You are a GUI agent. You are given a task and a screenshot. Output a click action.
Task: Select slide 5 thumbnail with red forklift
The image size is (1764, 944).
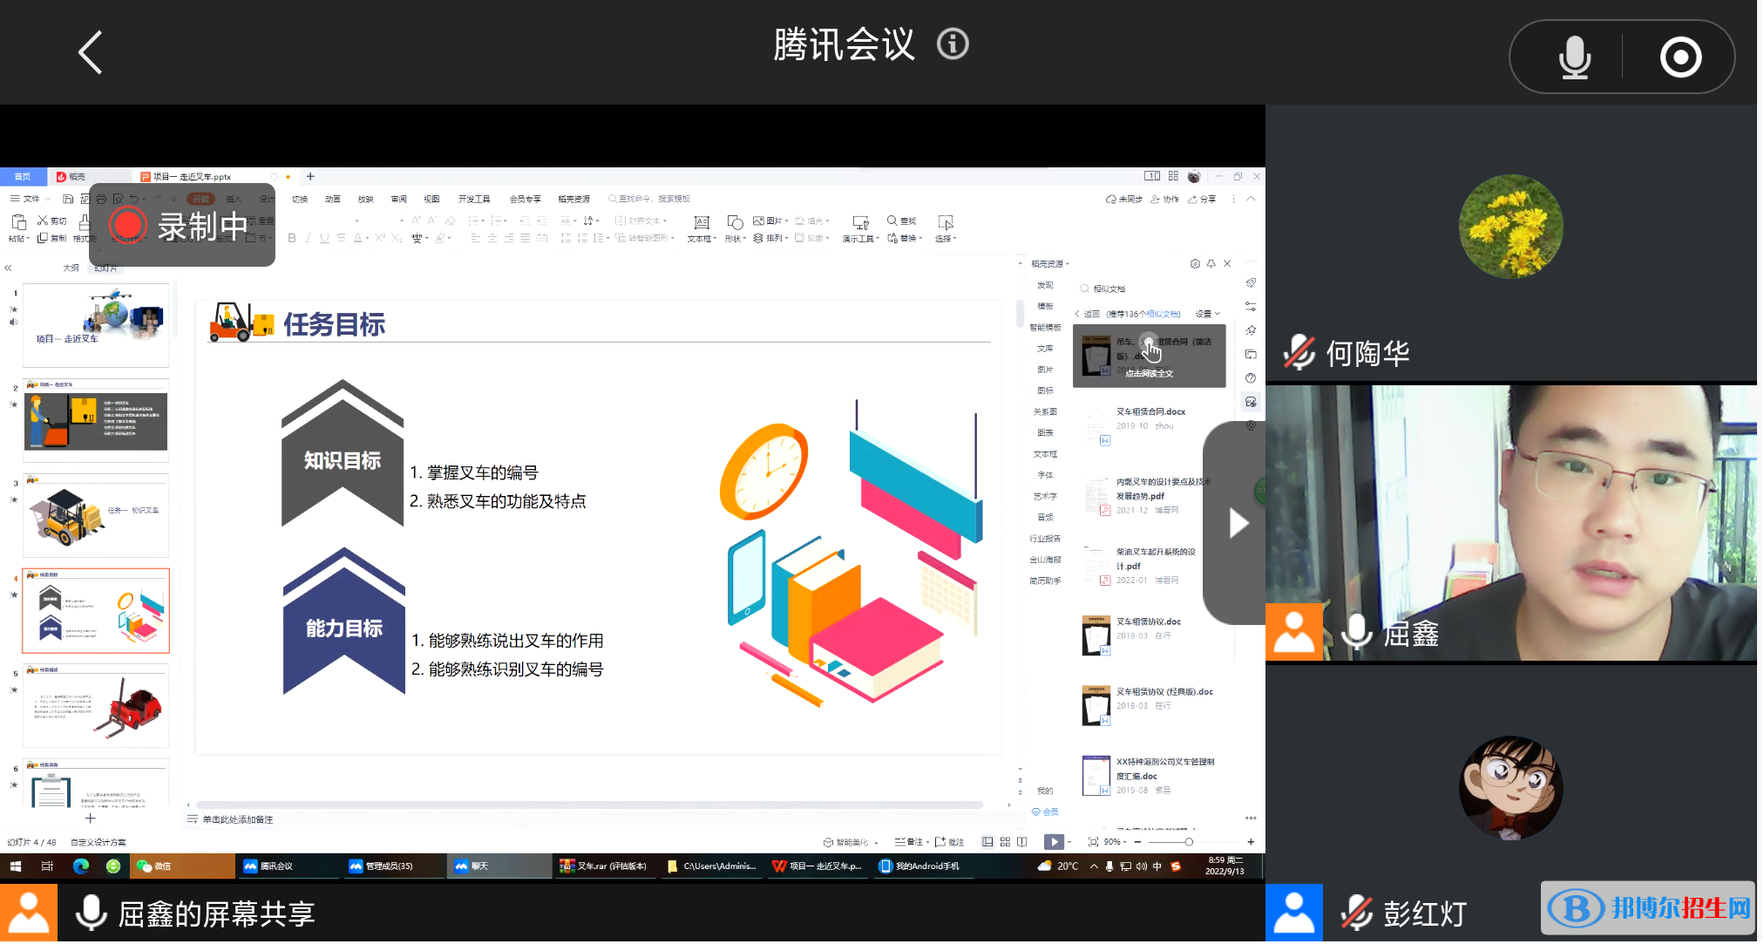point(96,706)
